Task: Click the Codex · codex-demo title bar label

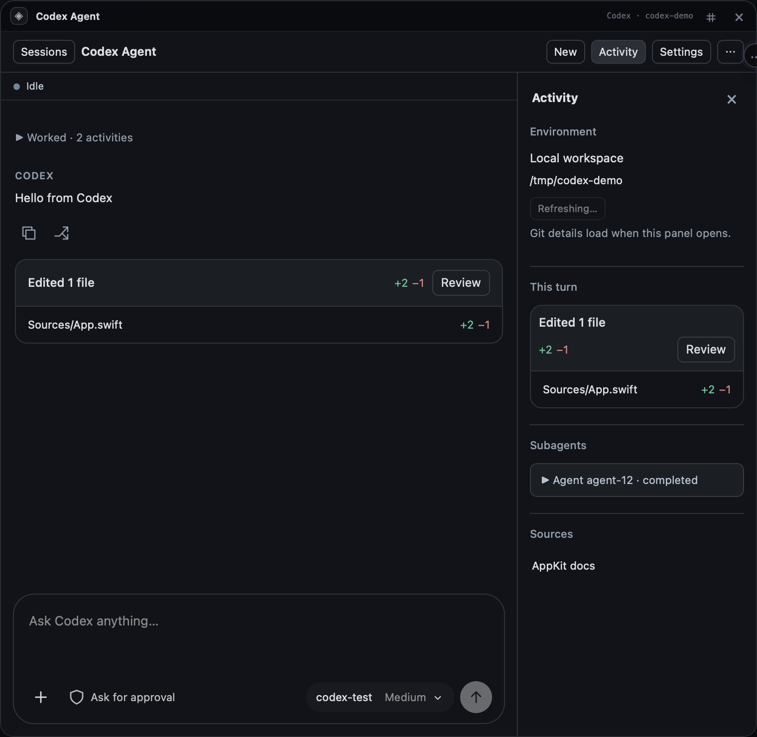Action: click(649, 16)
